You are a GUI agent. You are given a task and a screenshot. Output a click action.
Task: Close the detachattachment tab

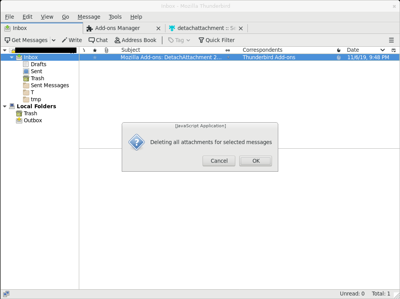coord(240,28)
